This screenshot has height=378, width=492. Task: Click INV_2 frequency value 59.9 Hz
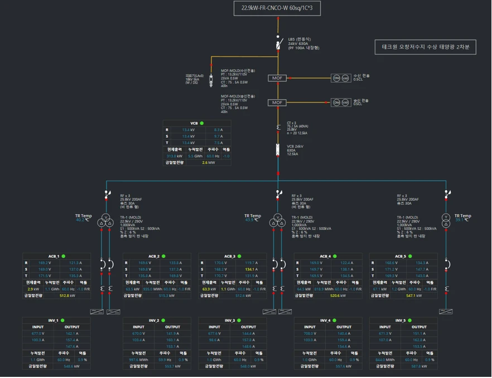[x=165, y=360]
